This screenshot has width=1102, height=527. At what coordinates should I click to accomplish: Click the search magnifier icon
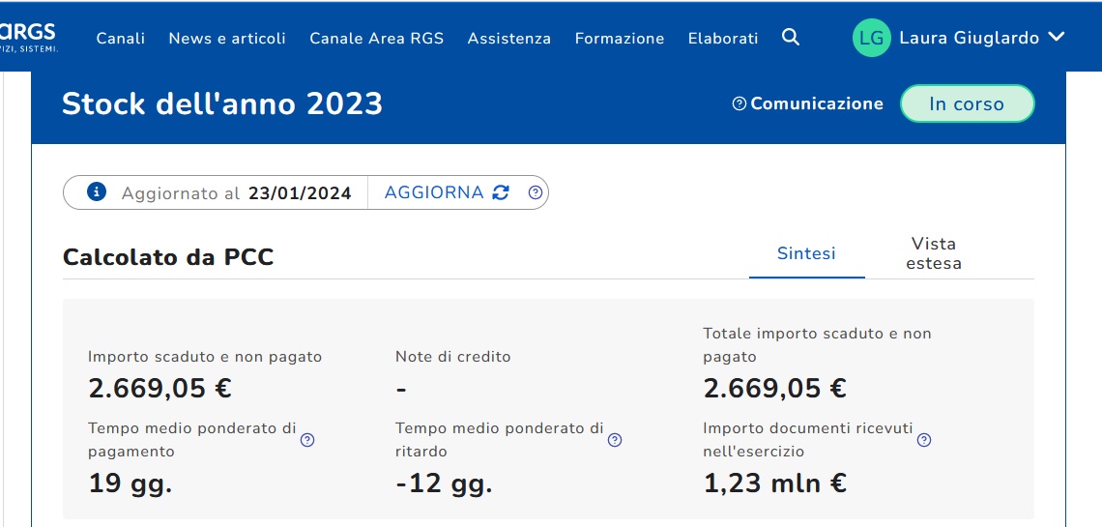(791, 38)
